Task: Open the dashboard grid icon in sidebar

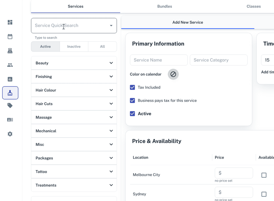Action: (x=10, y=22)
